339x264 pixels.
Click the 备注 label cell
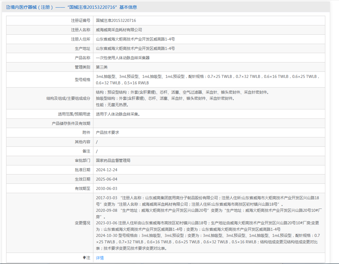pos(50,151)
